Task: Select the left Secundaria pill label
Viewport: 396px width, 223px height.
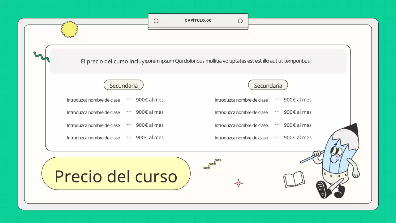Action: point(123,85)
